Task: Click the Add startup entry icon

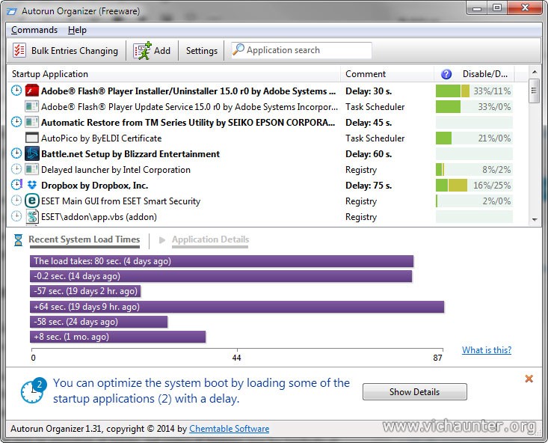Action: (142, 50)
